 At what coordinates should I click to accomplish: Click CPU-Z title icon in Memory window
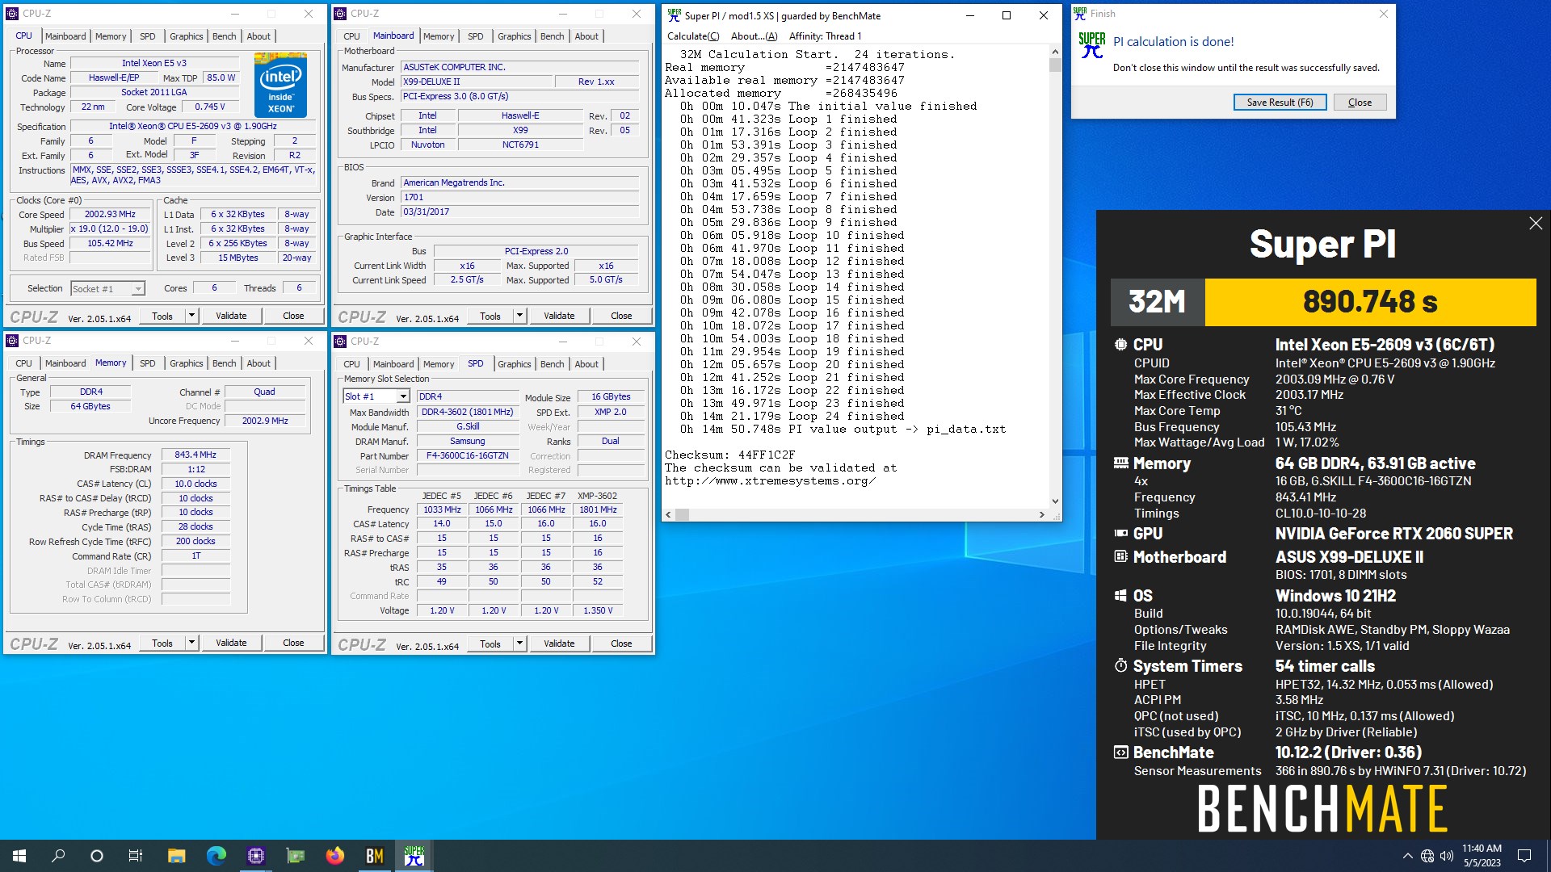point(13,341)
